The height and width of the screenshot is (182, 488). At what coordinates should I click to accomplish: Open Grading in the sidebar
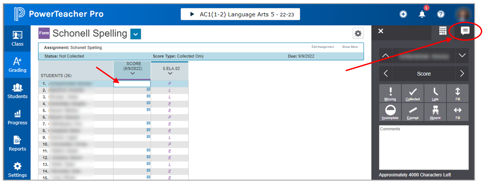[17, 65]
